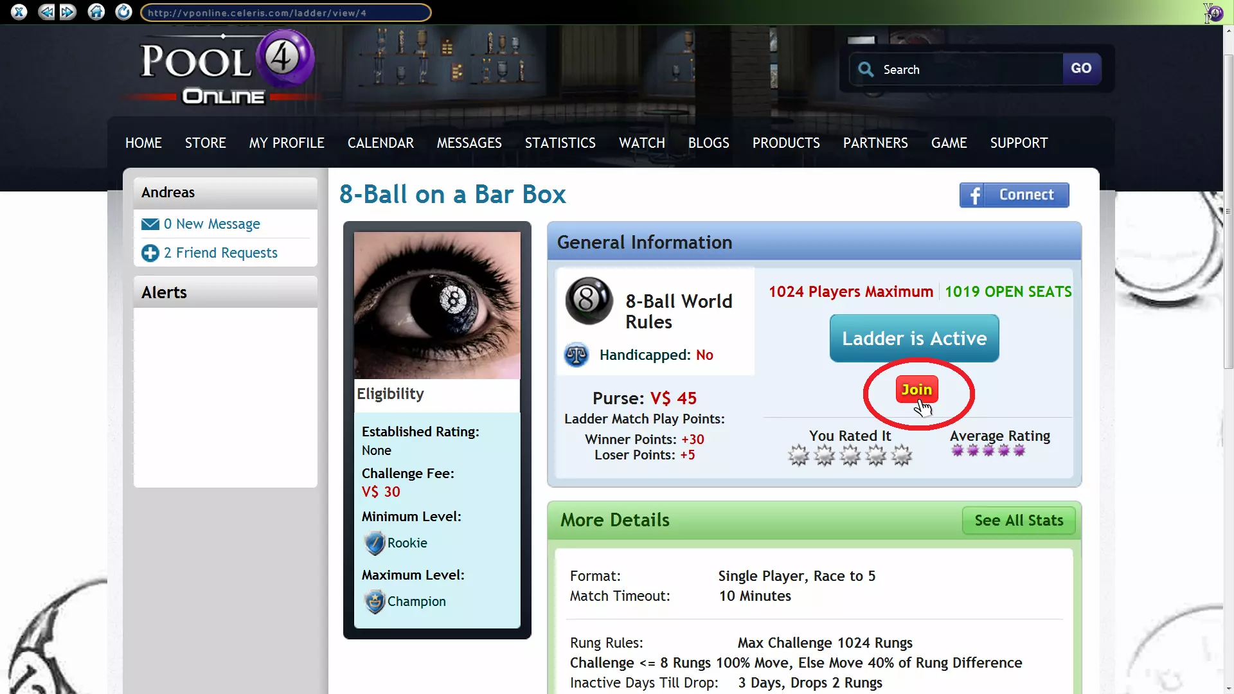Click the envelope icon for new messages
Image resolution: width=1234 pixels, height=694 pixels.
[x=150, y=224]
